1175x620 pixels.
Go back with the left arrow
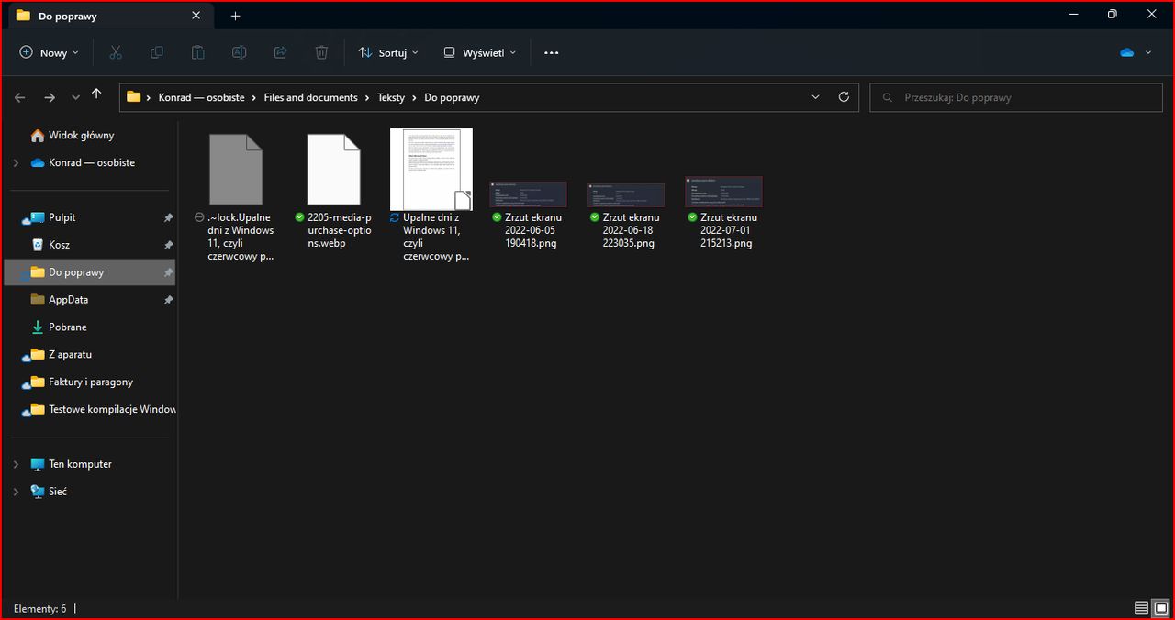point(20,97)
